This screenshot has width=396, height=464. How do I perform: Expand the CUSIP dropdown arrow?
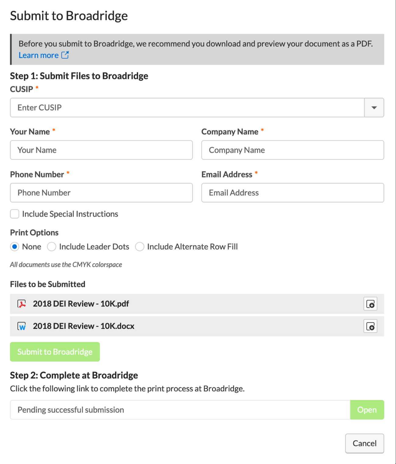click(x=374, y=107)
